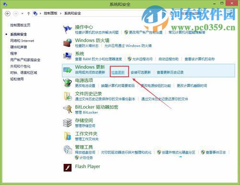Go up one level with Up arrow

click(28, 13)
